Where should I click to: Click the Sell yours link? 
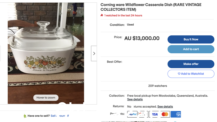[x=60, y=116]
